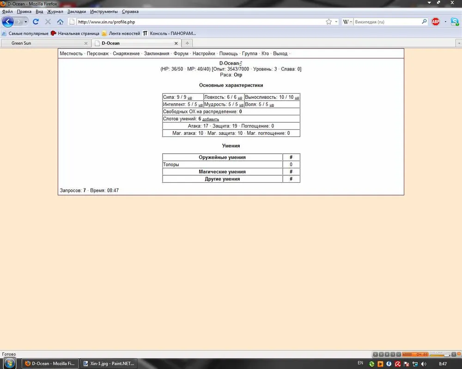Open the Журнал menu

(x=55, y=12)
